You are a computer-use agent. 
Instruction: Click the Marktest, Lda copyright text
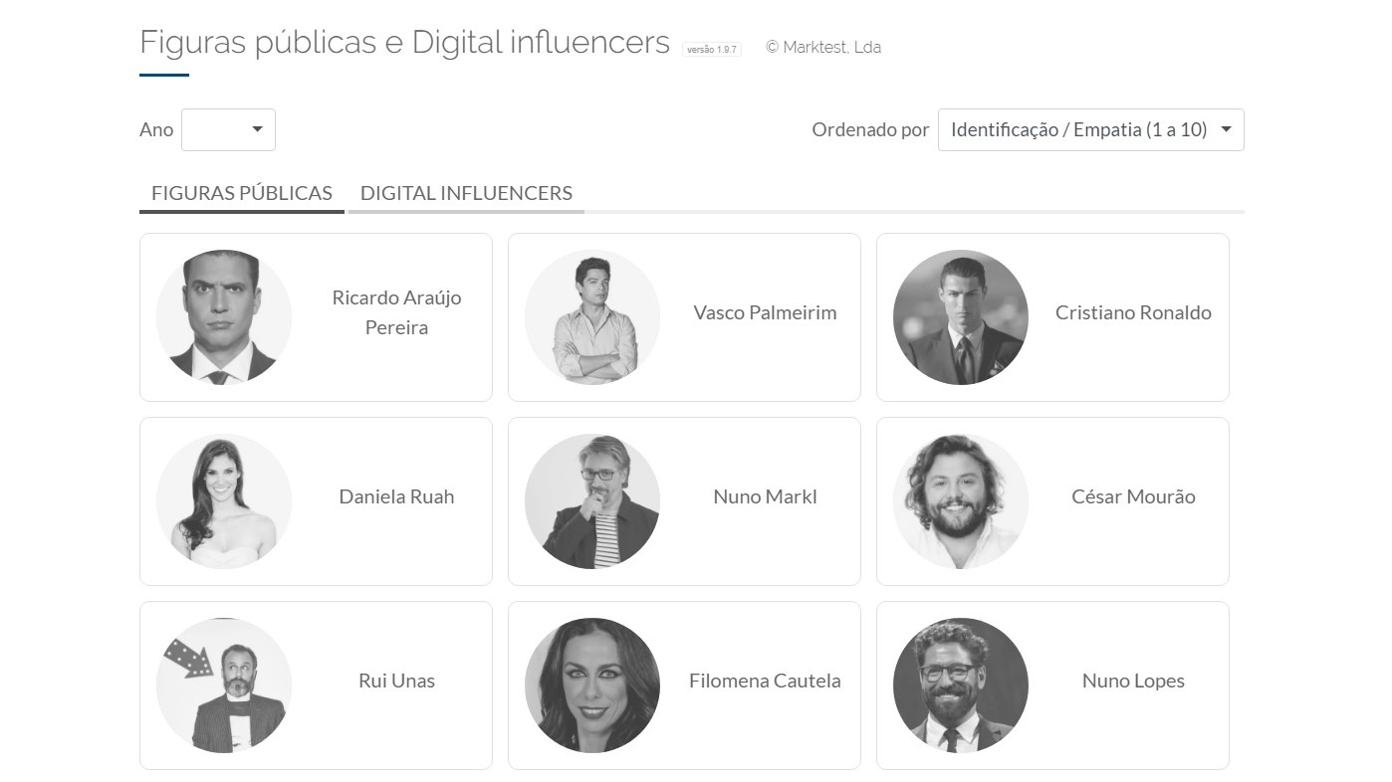(x=823, y=47)
